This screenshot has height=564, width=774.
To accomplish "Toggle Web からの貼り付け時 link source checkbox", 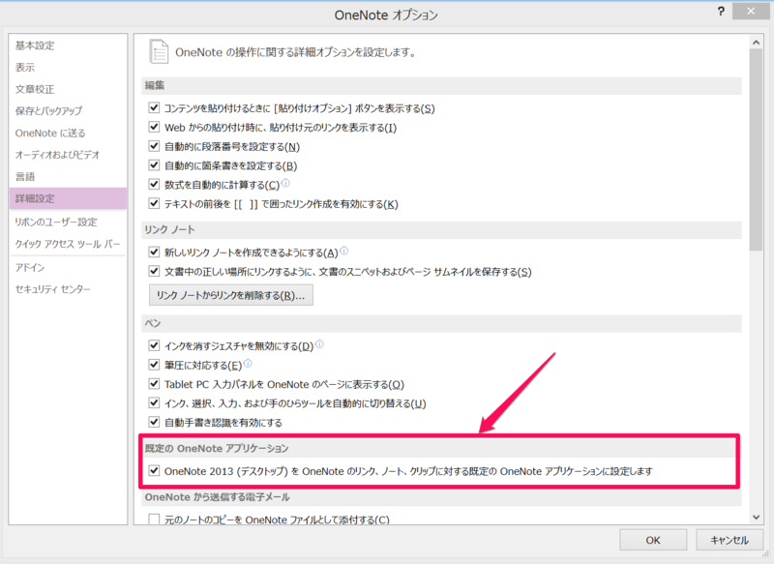I will pos(154,127).
